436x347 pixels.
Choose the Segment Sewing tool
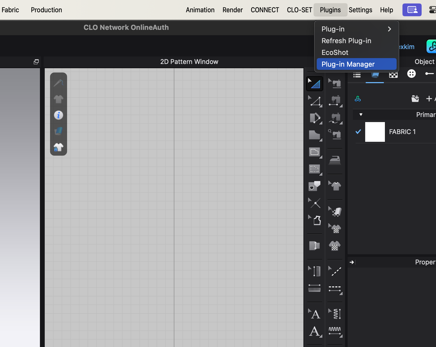335,101
